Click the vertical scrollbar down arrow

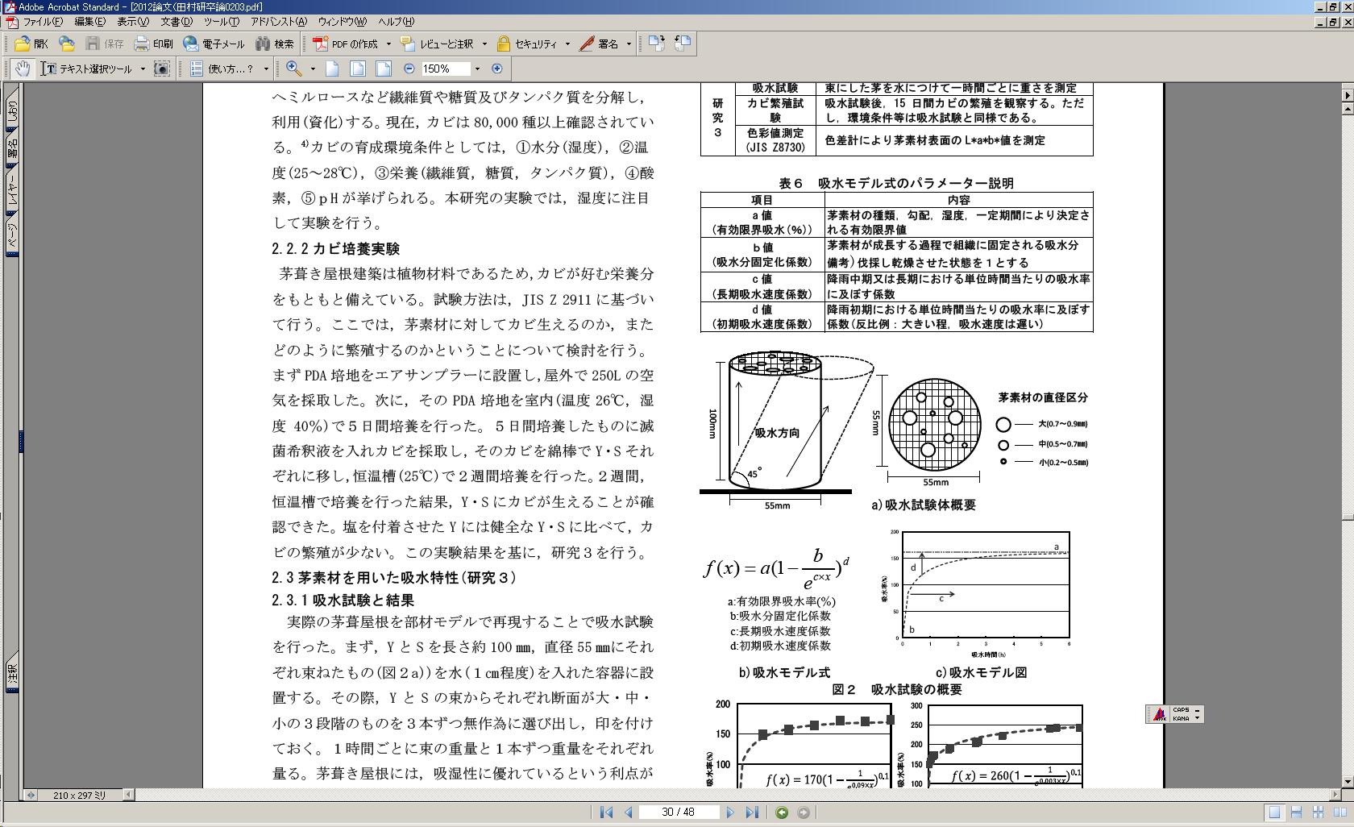point(1347,782)
